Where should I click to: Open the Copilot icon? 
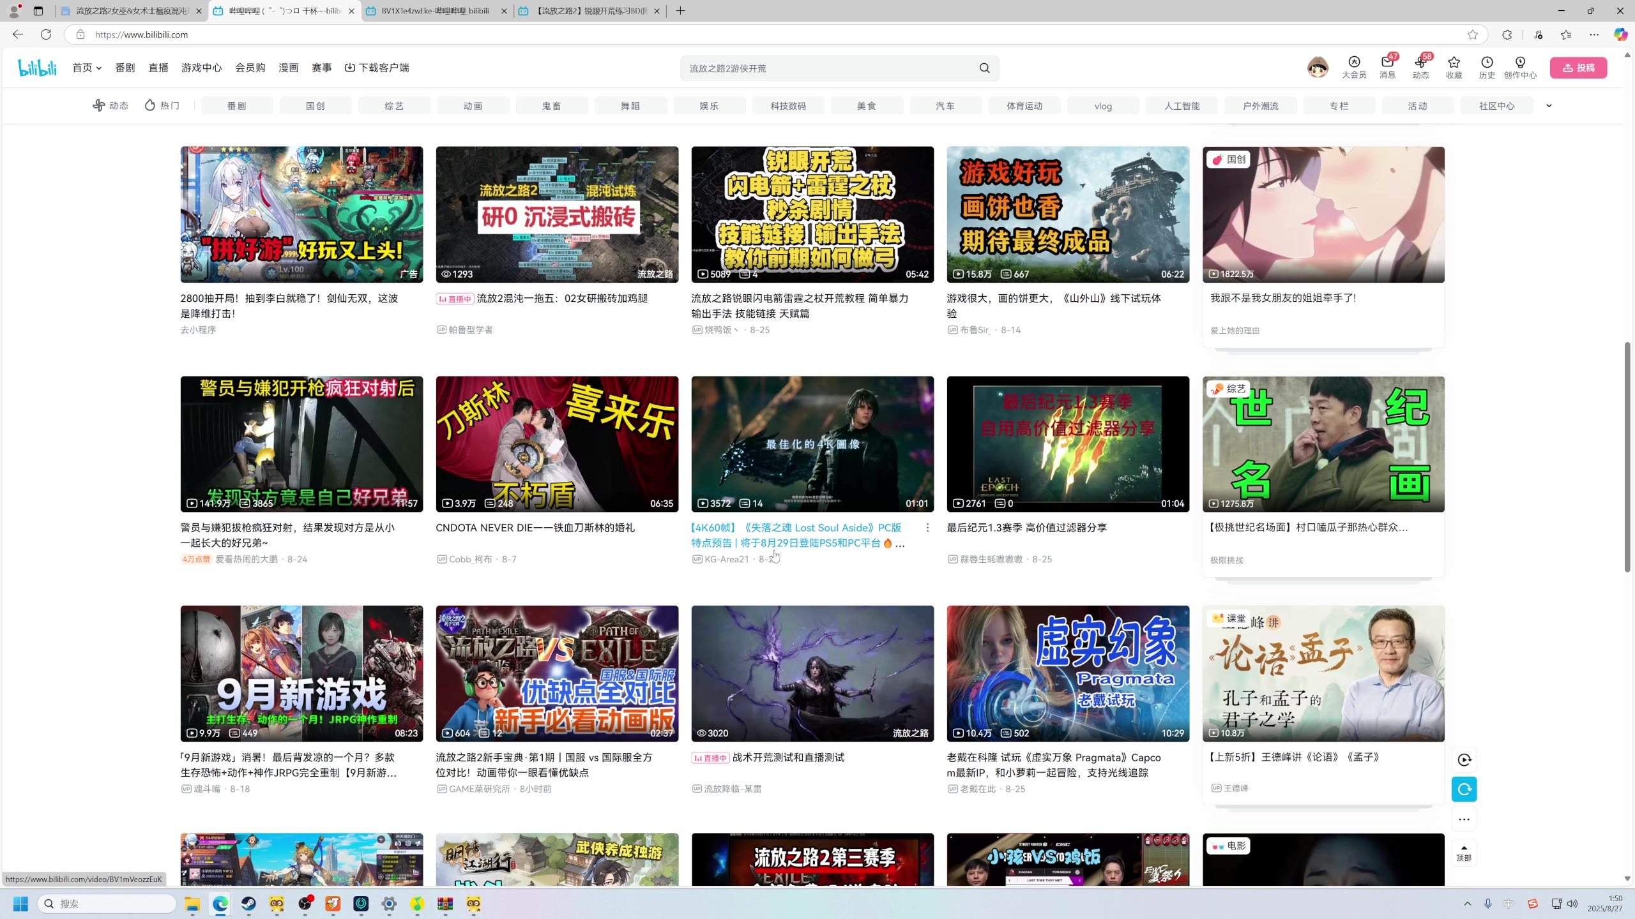click(x=1620, y=34)
